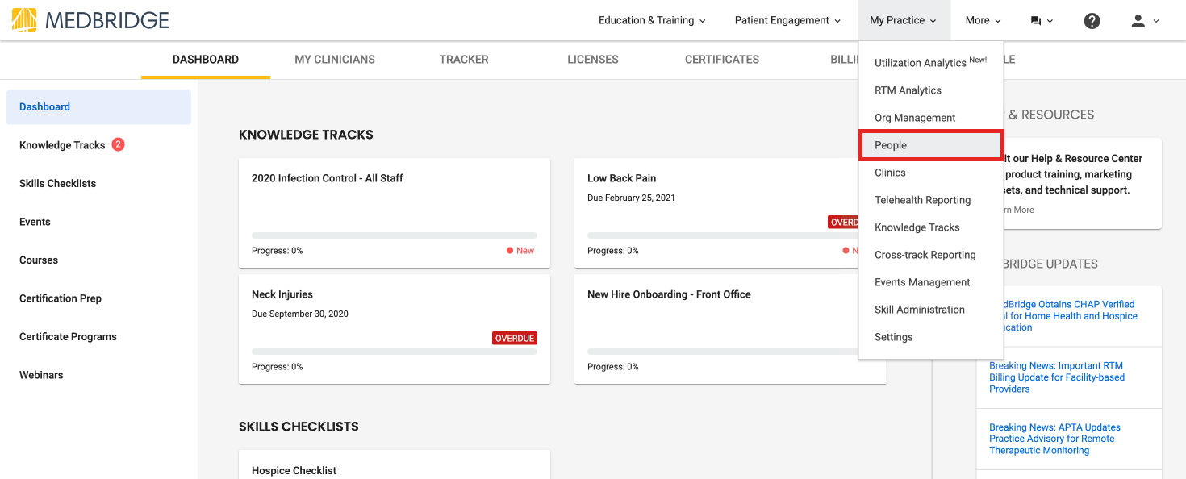
Task: Open the help question mark icon
Action: point(1092,21)
